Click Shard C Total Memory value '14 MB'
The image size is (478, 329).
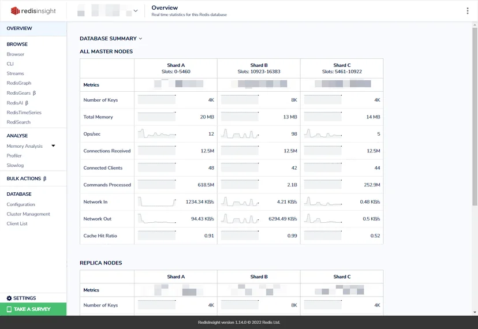pos(373,117)
